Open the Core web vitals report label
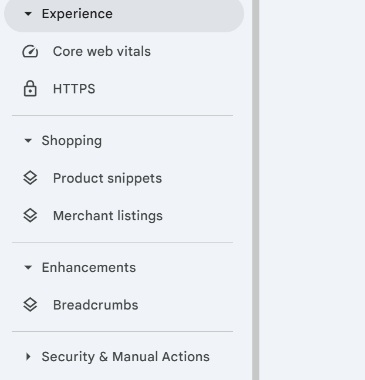Image resolution: width=365 pixels, height=380 pixels. 102,52
